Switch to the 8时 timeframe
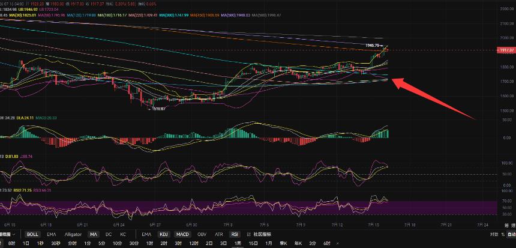516x248 pixels. tap(11, 243)
